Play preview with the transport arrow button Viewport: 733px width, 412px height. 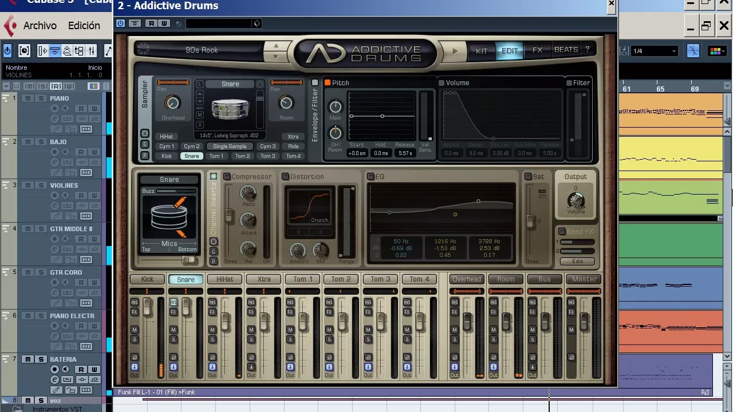[455, 51]
